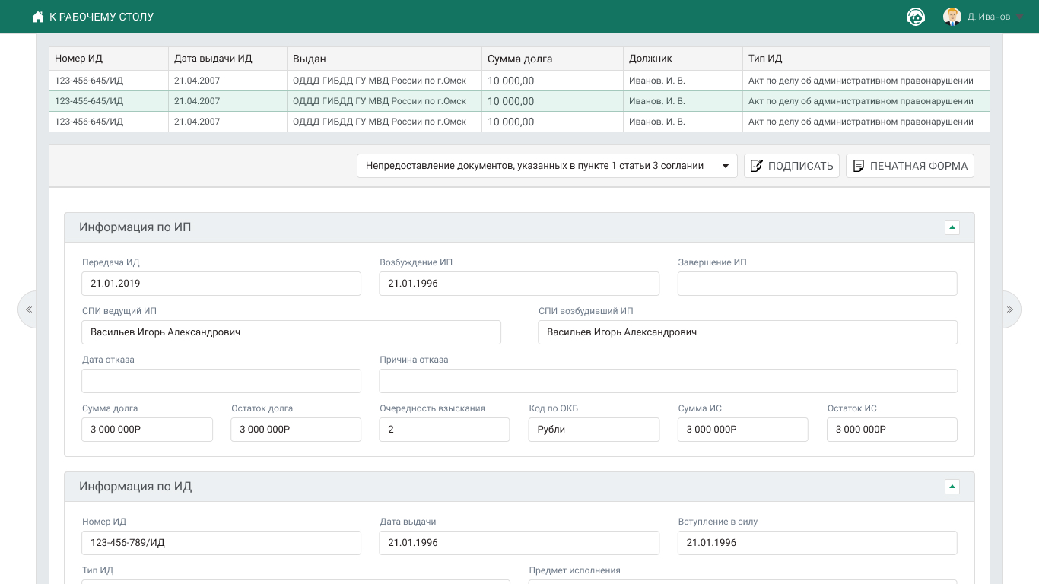
Task: Click the left double-chevron navigation arrow
Action: (x=28, y=309)
